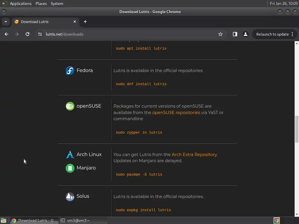Click the show desktop icon in taskbar

click(x=4, y=220)
